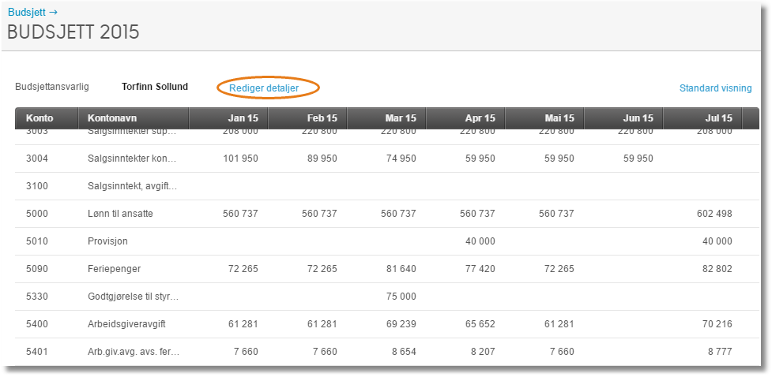The width and height of the screenshot is (772, 377).
Task: Click the 89 950 value in Feb 15
Action: (322, 159)
